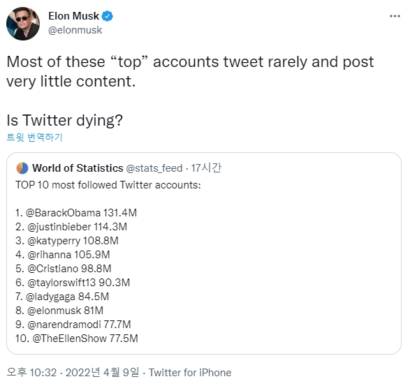Open the @taylorswift13 mention

tap(61, 283)
